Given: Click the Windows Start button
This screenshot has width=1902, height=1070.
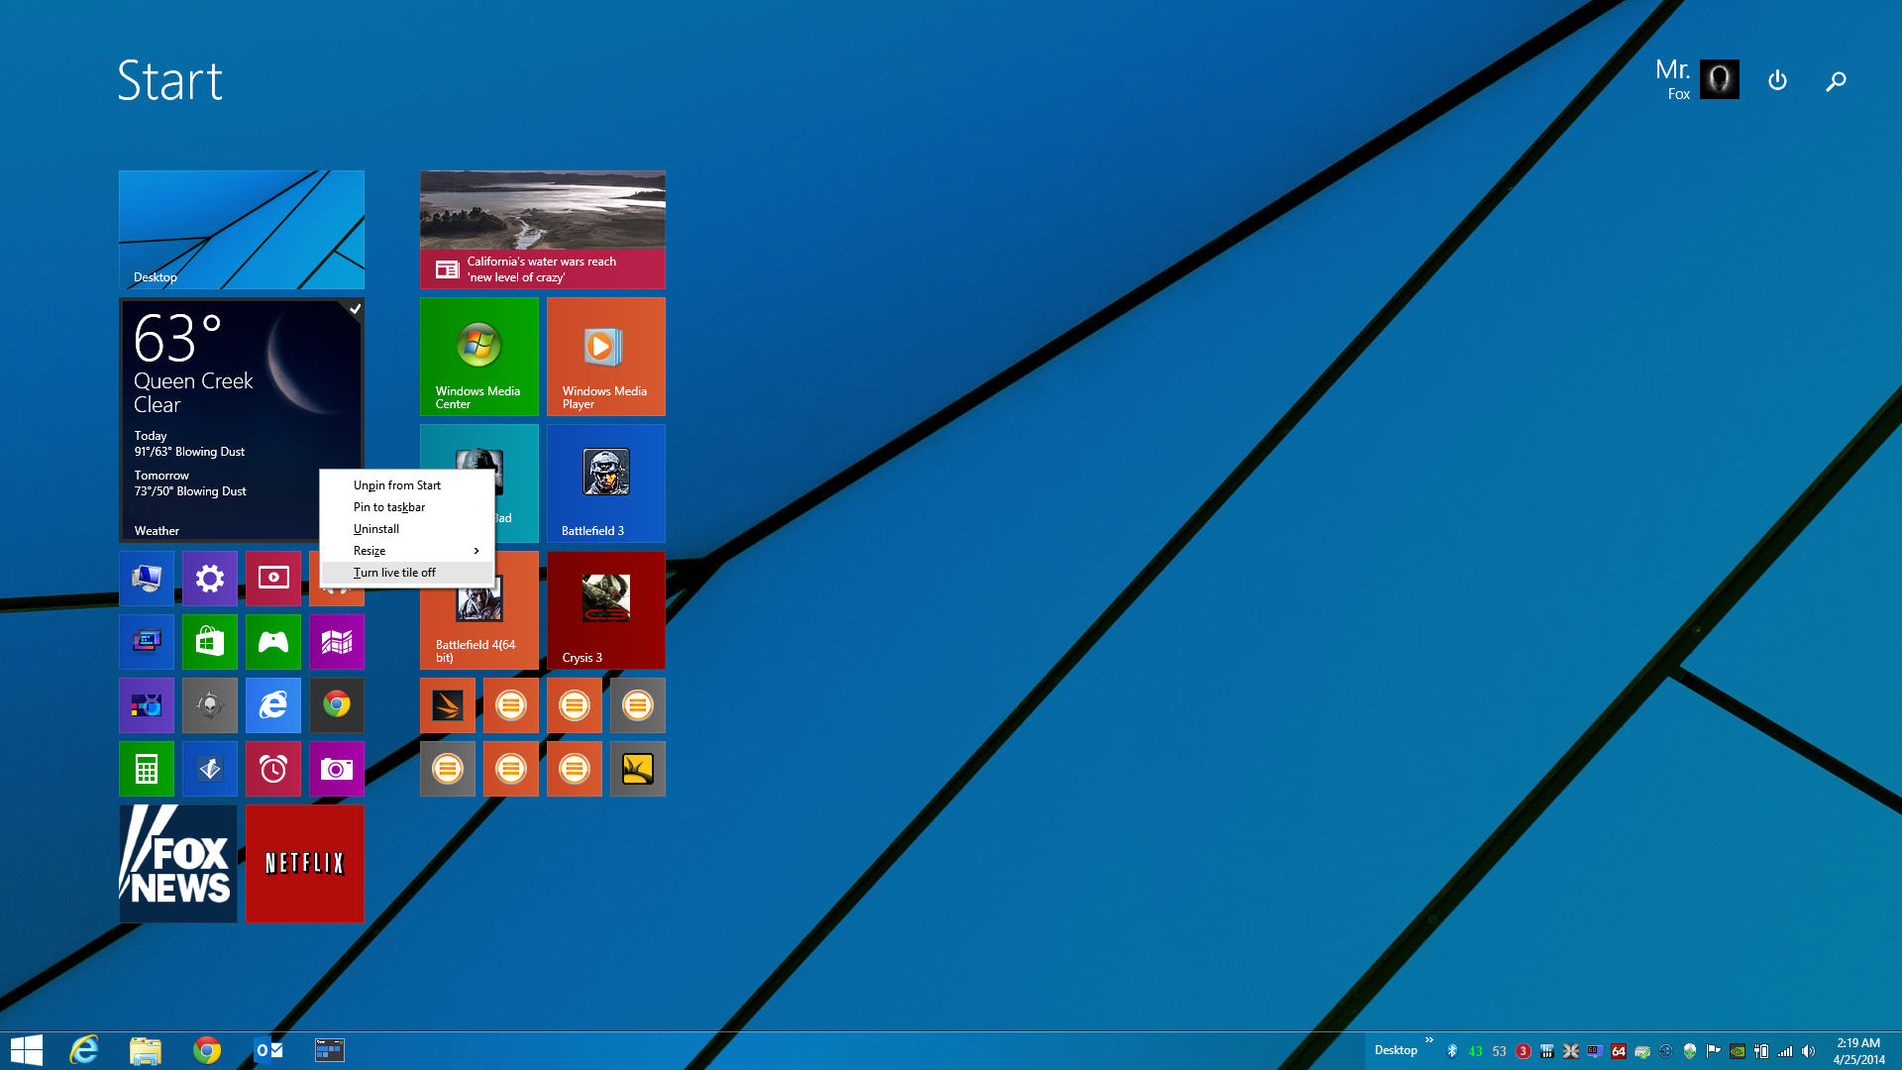Looking at the screenshot, I should [26, 1050].
